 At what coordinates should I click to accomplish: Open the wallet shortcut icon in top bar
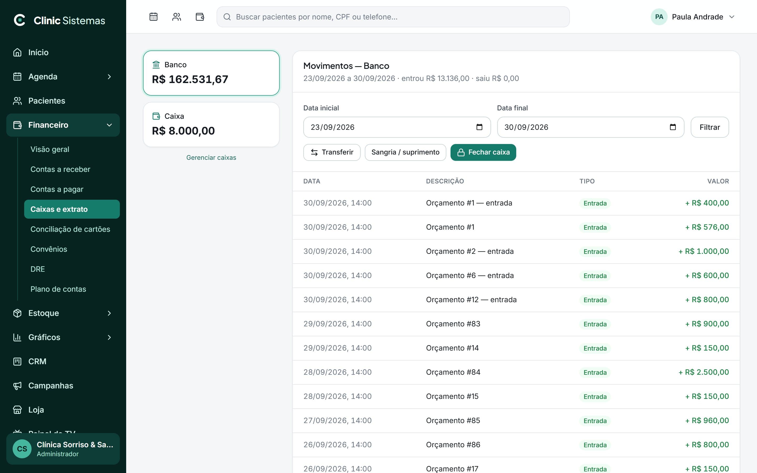click(x=200, y=17)
